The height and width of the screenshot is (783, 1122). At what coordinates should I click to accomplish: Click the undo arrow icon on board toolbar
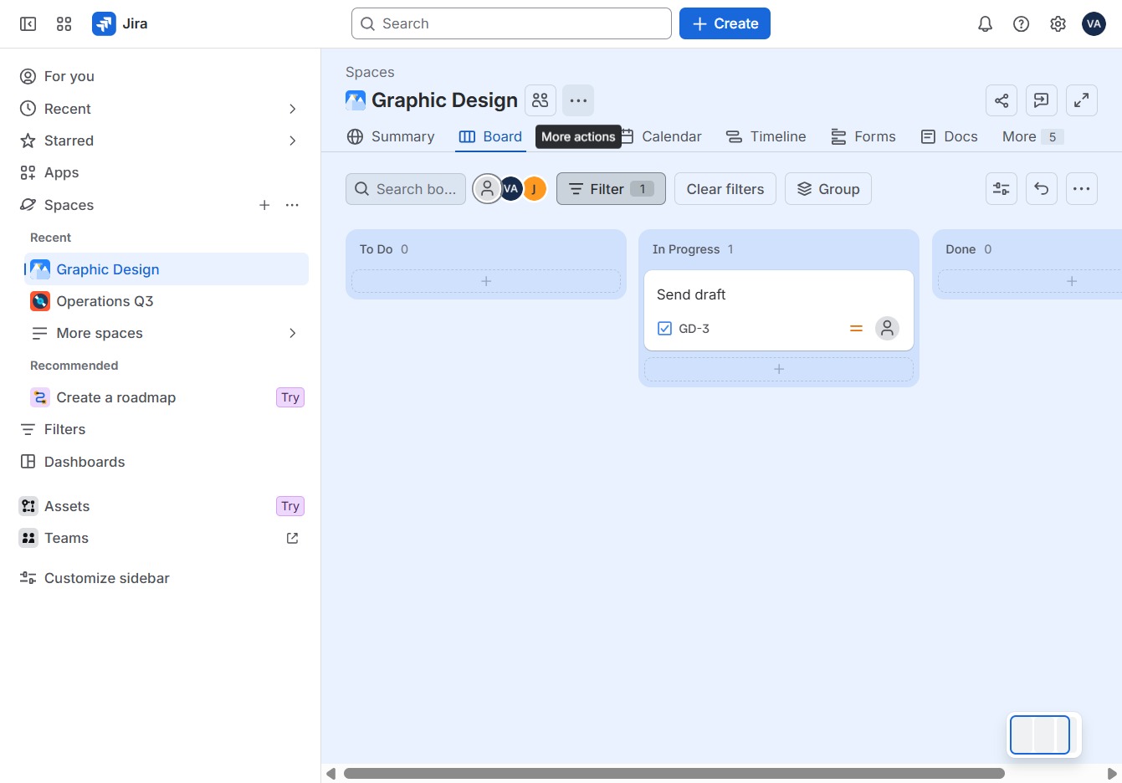click(1042, 189)
